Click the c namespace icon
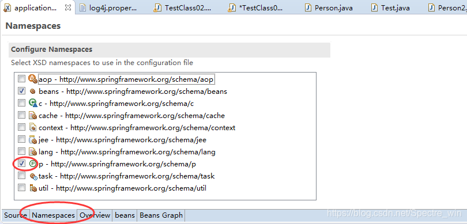The height and width of the screenshot is (224, 467). click(x=33, y=103)
